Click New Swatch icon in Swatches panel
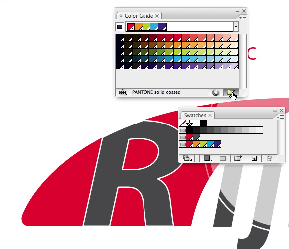Image resolution: width=289 pixels, height=249 pixels. tap(254, 158)
